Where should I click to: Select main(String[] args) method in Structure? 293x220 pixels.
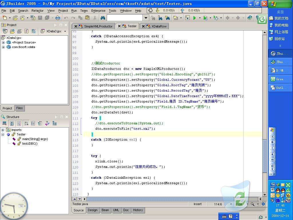tap(35, 139)
